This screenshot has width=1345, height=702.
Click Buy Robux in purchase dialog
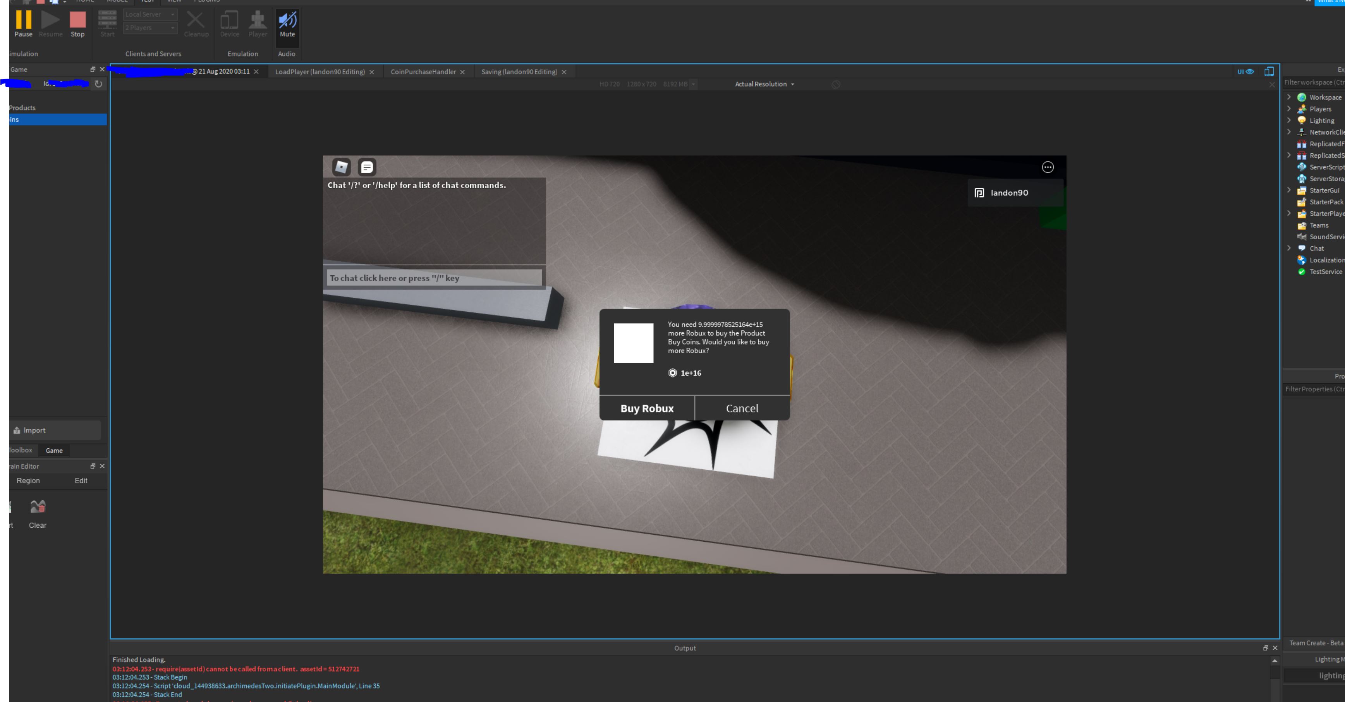click(646, 408)
